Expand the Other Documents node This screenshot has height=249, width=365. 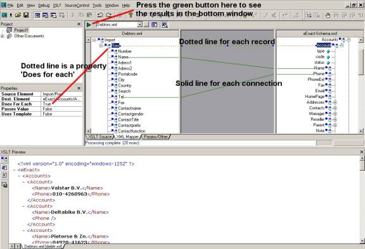click(x=3, y=36)
